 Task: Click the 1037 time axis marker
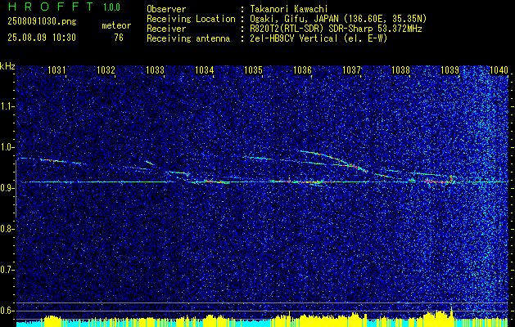351,69
